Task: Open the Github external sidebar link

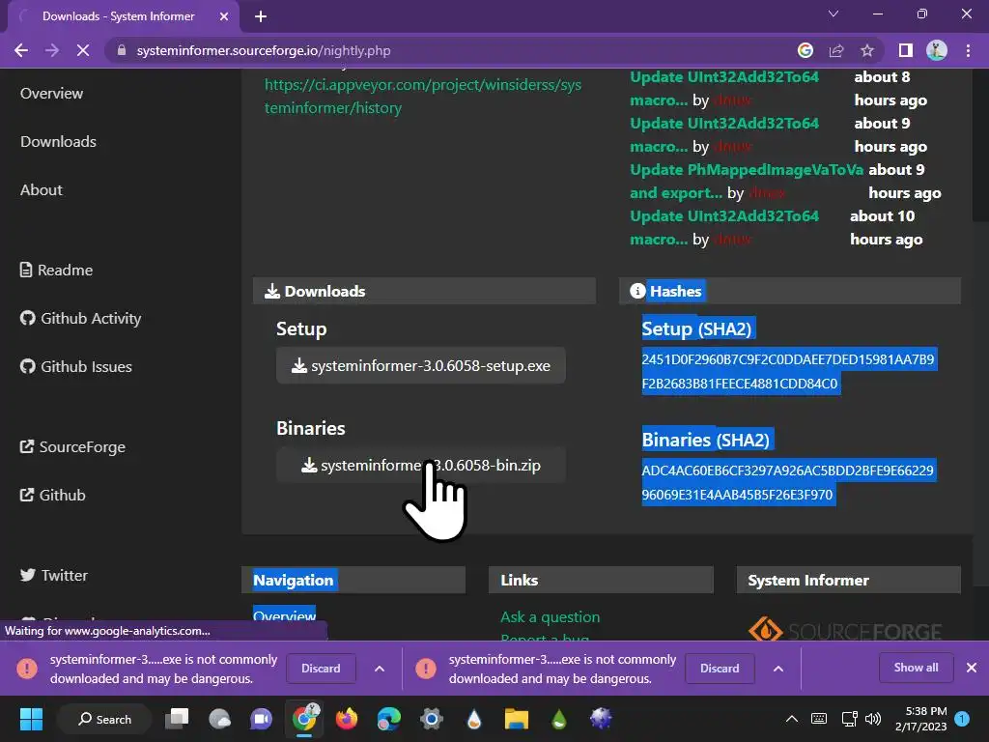Action: click(52, 496)
